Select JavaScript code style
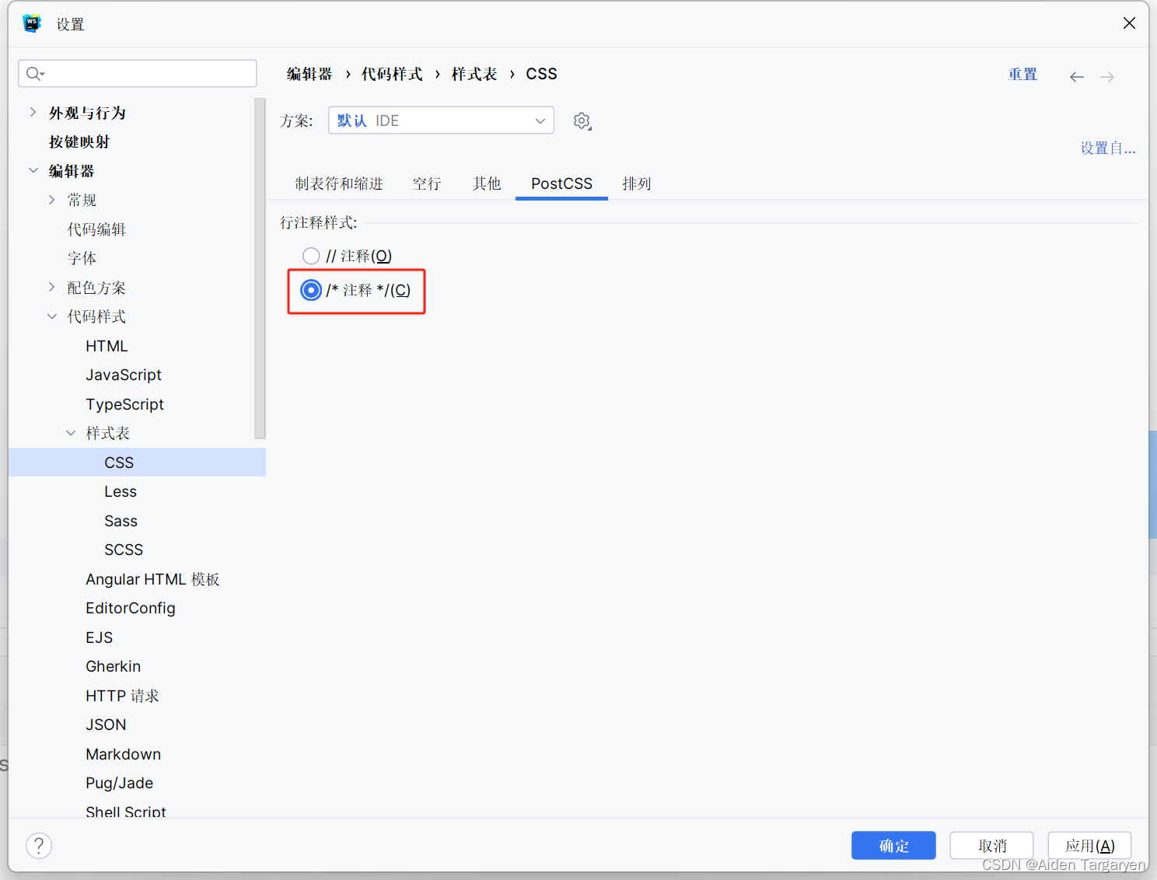1157x880 pixels. pos(124,375)
